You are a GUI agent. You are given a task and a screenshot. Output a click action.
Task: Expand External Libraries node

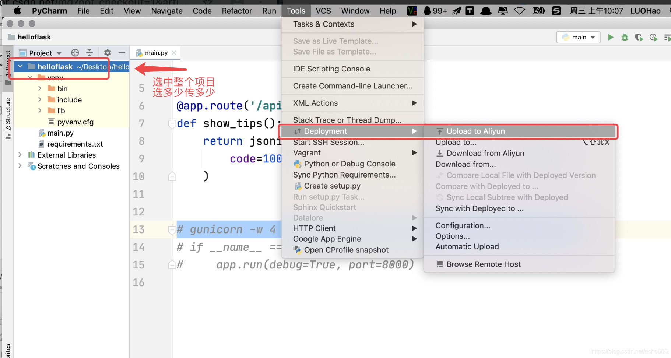click(20, 155)
